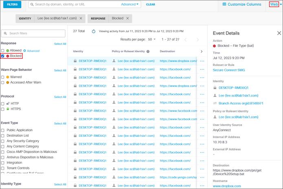Screen dimensions: 283x189
Task: Open the Results per page dropdown
Action: tap(152, 40)
